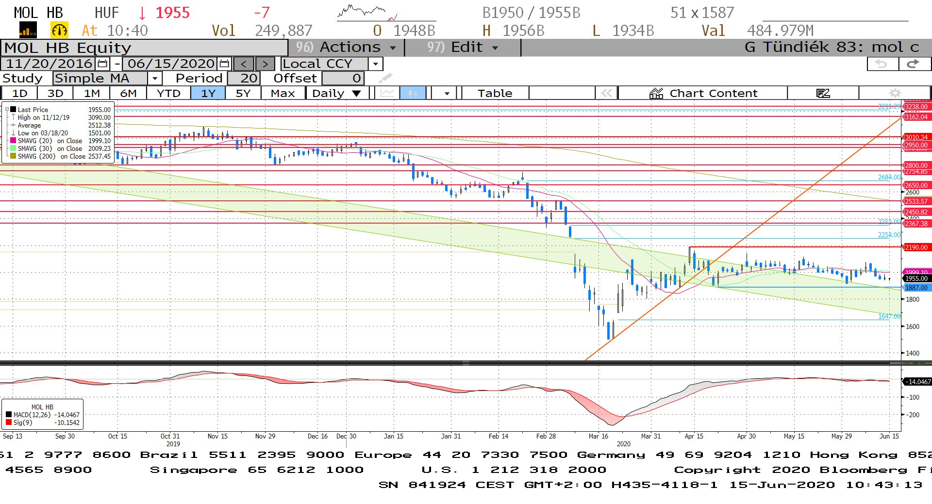
Task: Click the Local CCY text field
Action: coord(324,64)
